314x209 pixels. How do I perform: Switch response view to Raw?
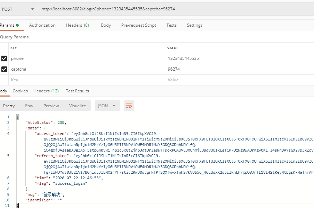click(x=29, y=106)
